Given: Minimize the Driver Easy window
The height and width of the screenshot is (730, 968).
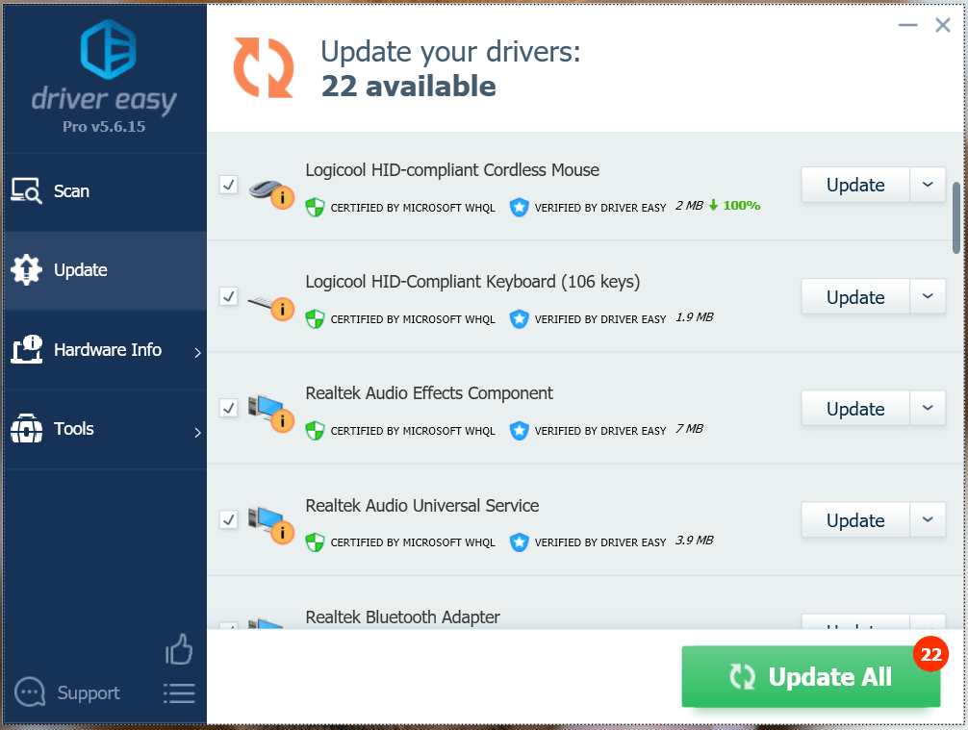Looking at the screenshot, I should click(907, 25).
